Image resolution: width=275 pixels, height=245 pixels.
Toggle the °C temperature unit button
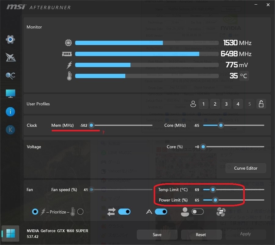[x=244, y=76]
